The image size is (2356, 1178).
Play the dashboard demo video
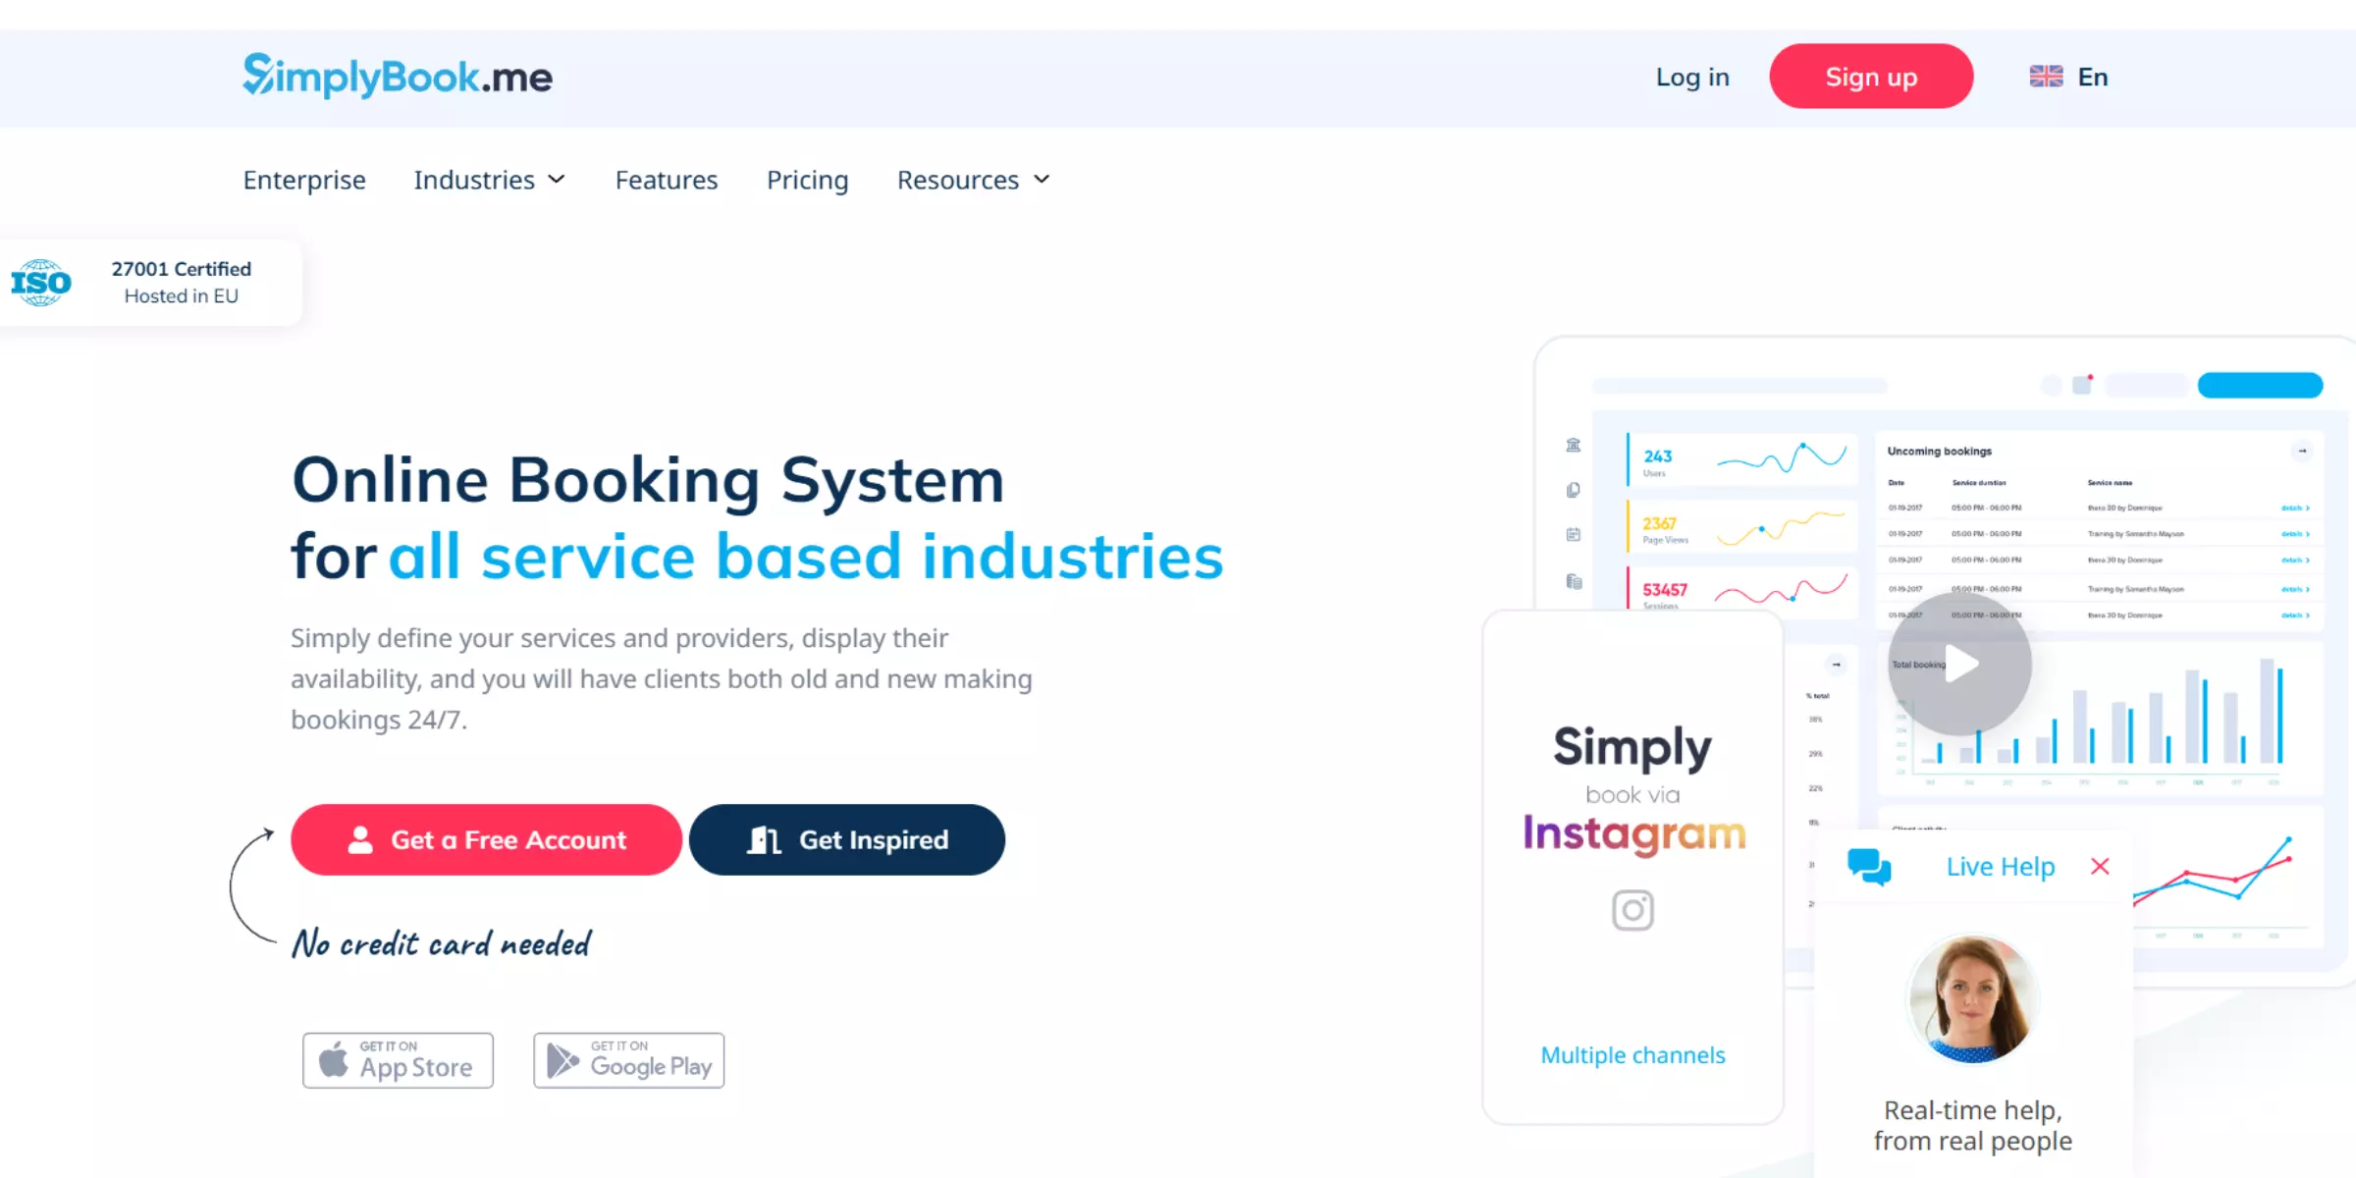pos(1959,665)
